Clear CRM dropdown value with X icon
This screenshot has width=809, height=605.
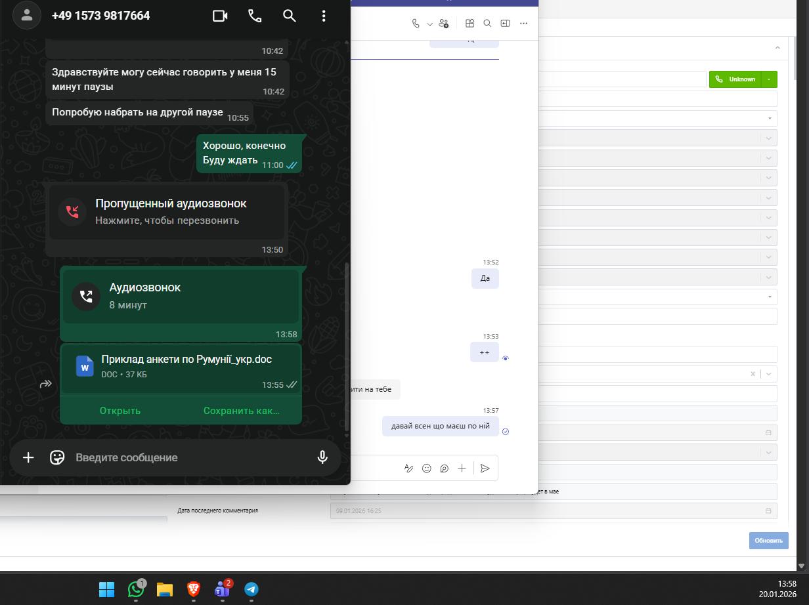coord(753,374)
